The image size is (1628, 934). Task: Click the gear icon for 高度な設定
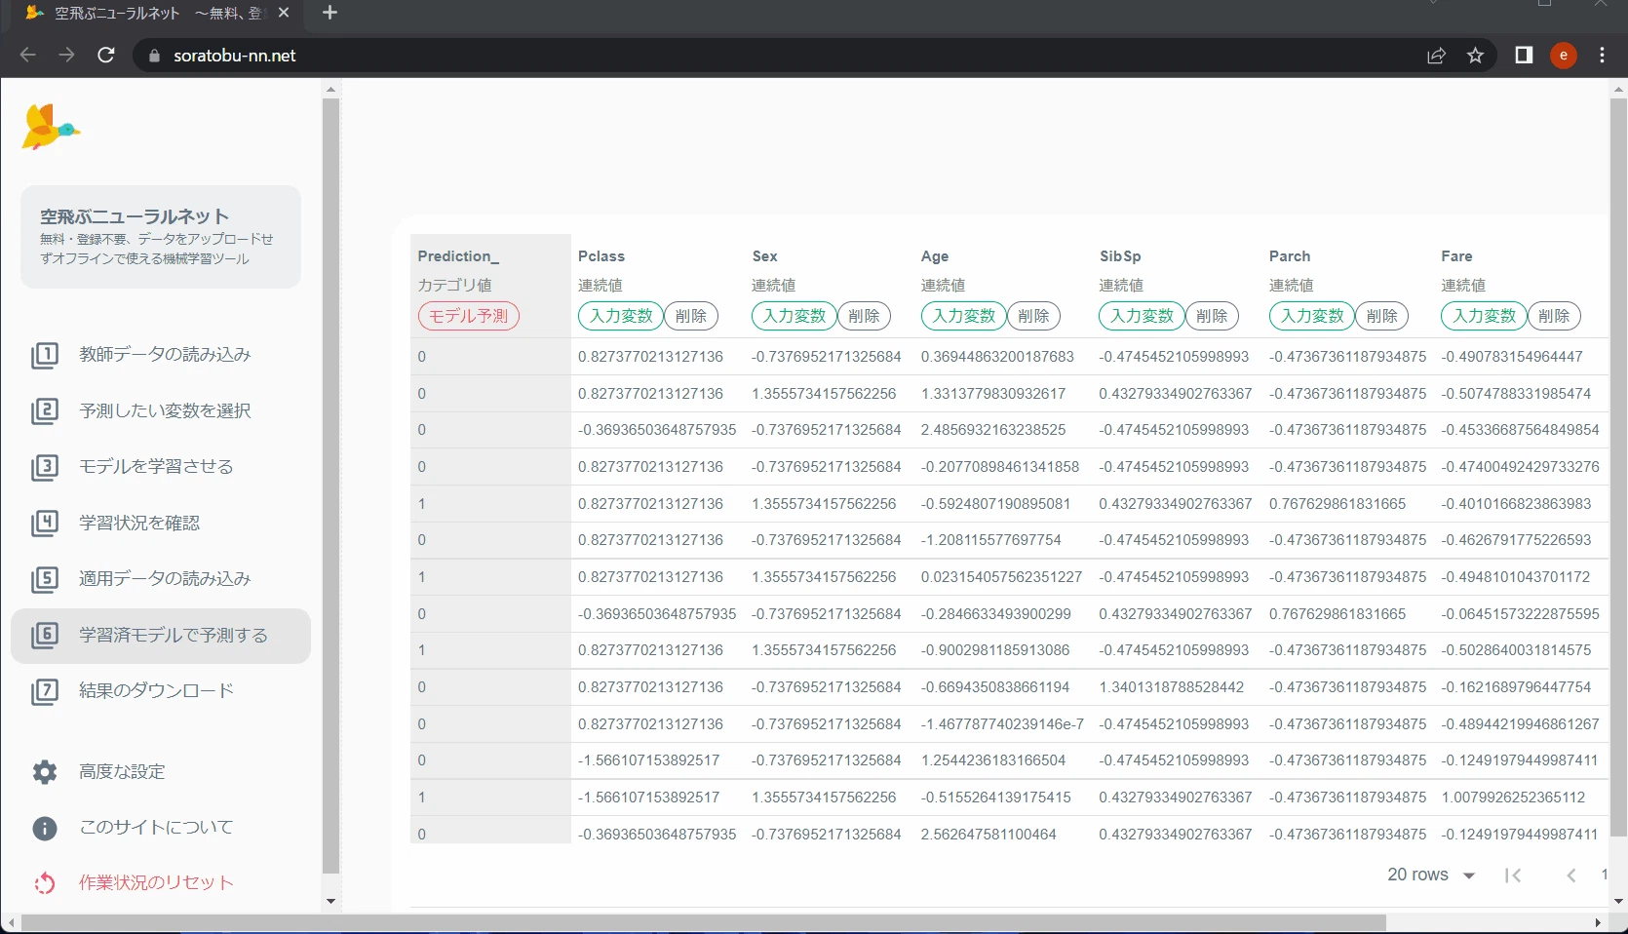tap(45, 772)
